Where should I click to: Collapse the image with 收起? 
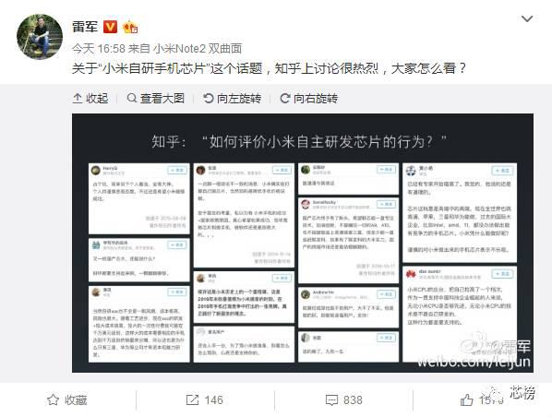click(x=90, y=98)
